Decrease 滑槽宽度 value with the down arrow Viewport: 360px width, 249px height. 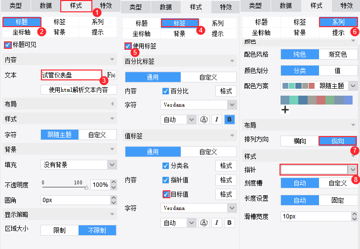pos(355,219)
